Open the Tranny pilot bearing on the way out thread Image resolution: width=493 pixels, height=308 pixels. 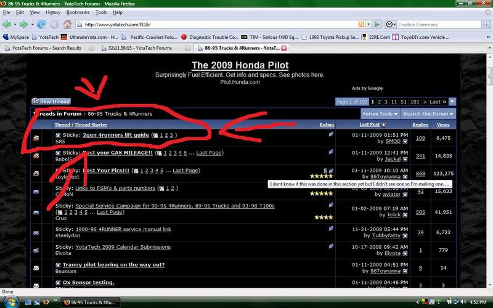(x=113, y=265)
